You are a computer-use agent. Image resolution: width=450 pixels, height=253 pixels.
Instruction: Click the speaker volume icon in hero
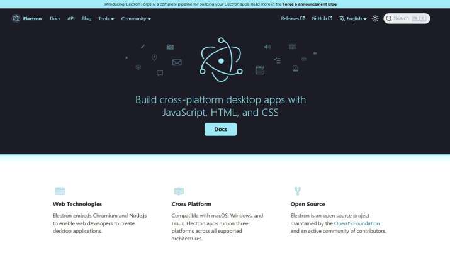(x=267, y=47)
